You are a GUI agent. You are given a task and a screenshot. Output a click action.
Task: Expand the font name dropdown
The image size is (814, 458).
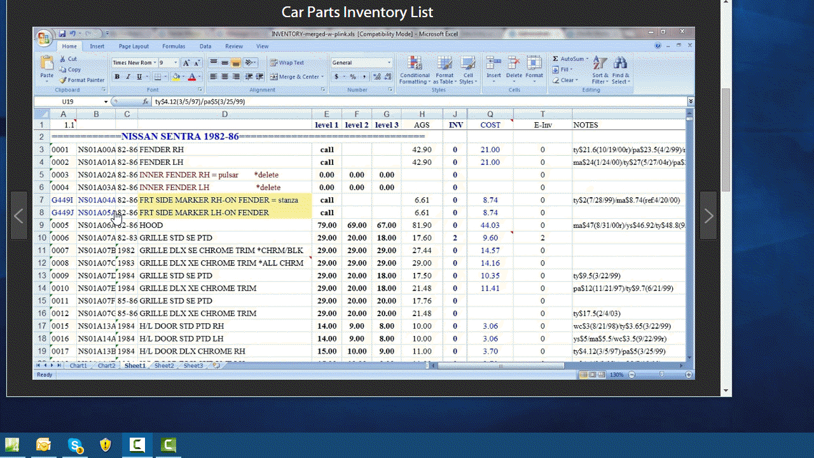(x=155, y=63)
